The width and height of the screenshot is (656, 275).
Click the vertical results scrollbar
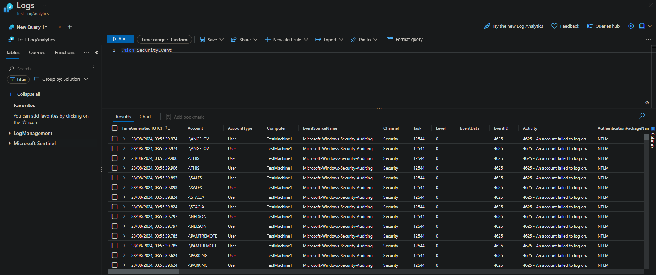[x=646, y=137]
